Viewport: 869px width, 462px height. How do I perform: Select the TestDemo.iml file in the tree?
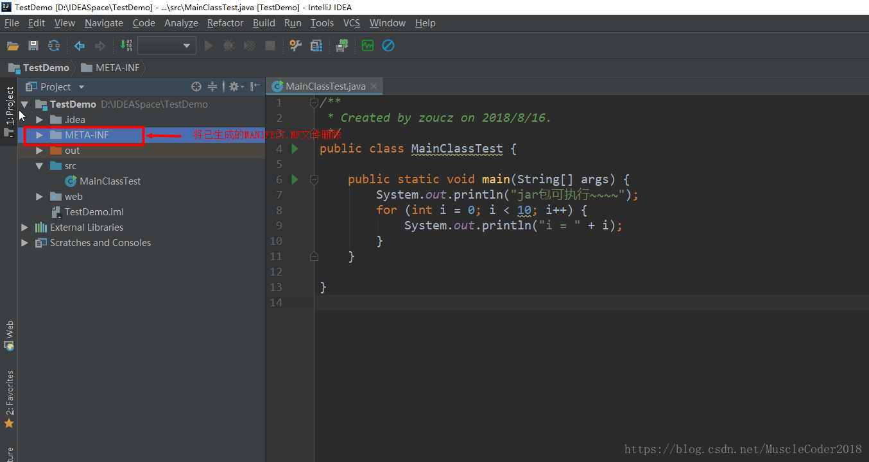tap(94, 212)
